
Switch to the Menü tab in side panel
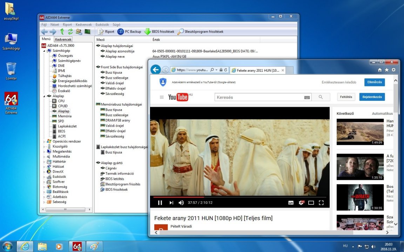pos(46,39)
